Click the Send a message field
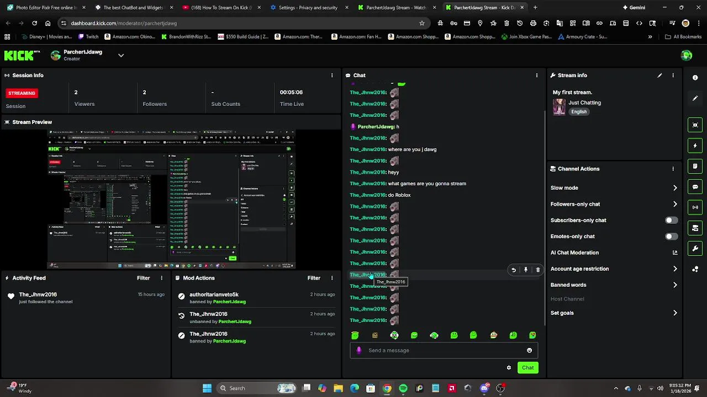707x397 pixels. point(444,350)
